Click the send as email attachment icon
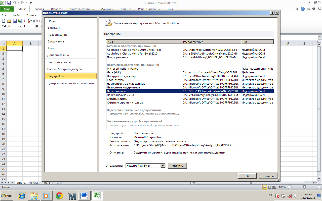 point(35,21)
